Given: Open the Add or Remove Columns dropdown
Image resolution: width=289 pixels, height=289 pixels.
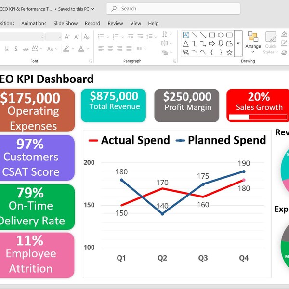Looking at the screenshot, I should tap(142, 49).
